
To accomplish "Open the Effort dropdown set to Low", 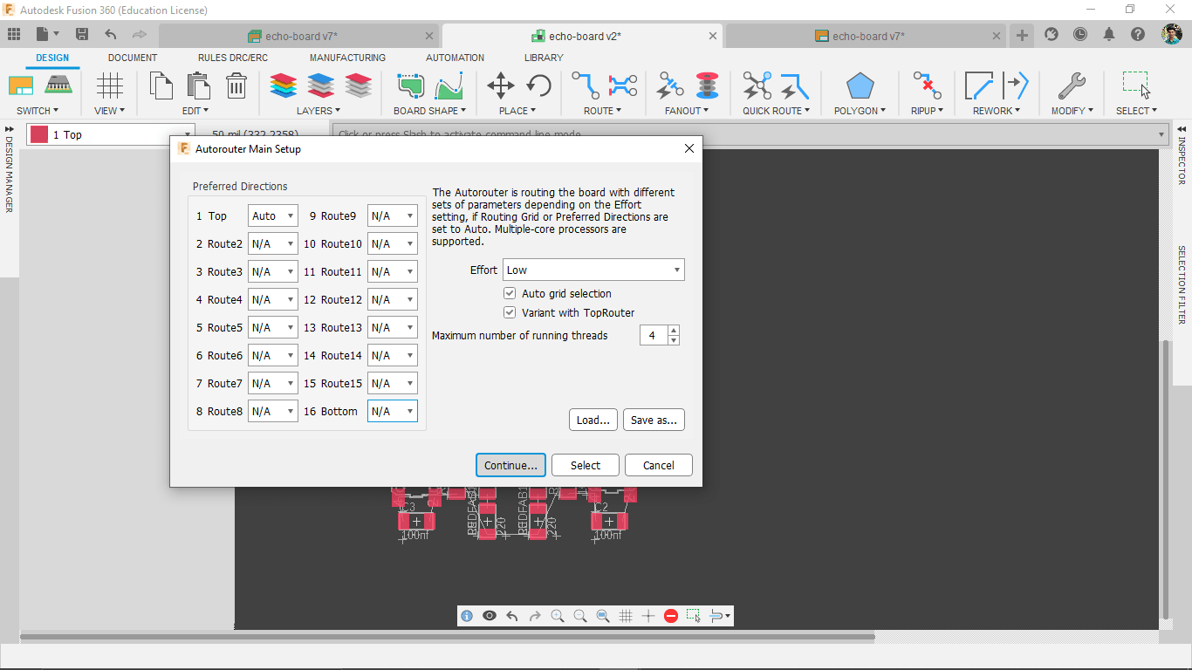I will coord(593,270).
